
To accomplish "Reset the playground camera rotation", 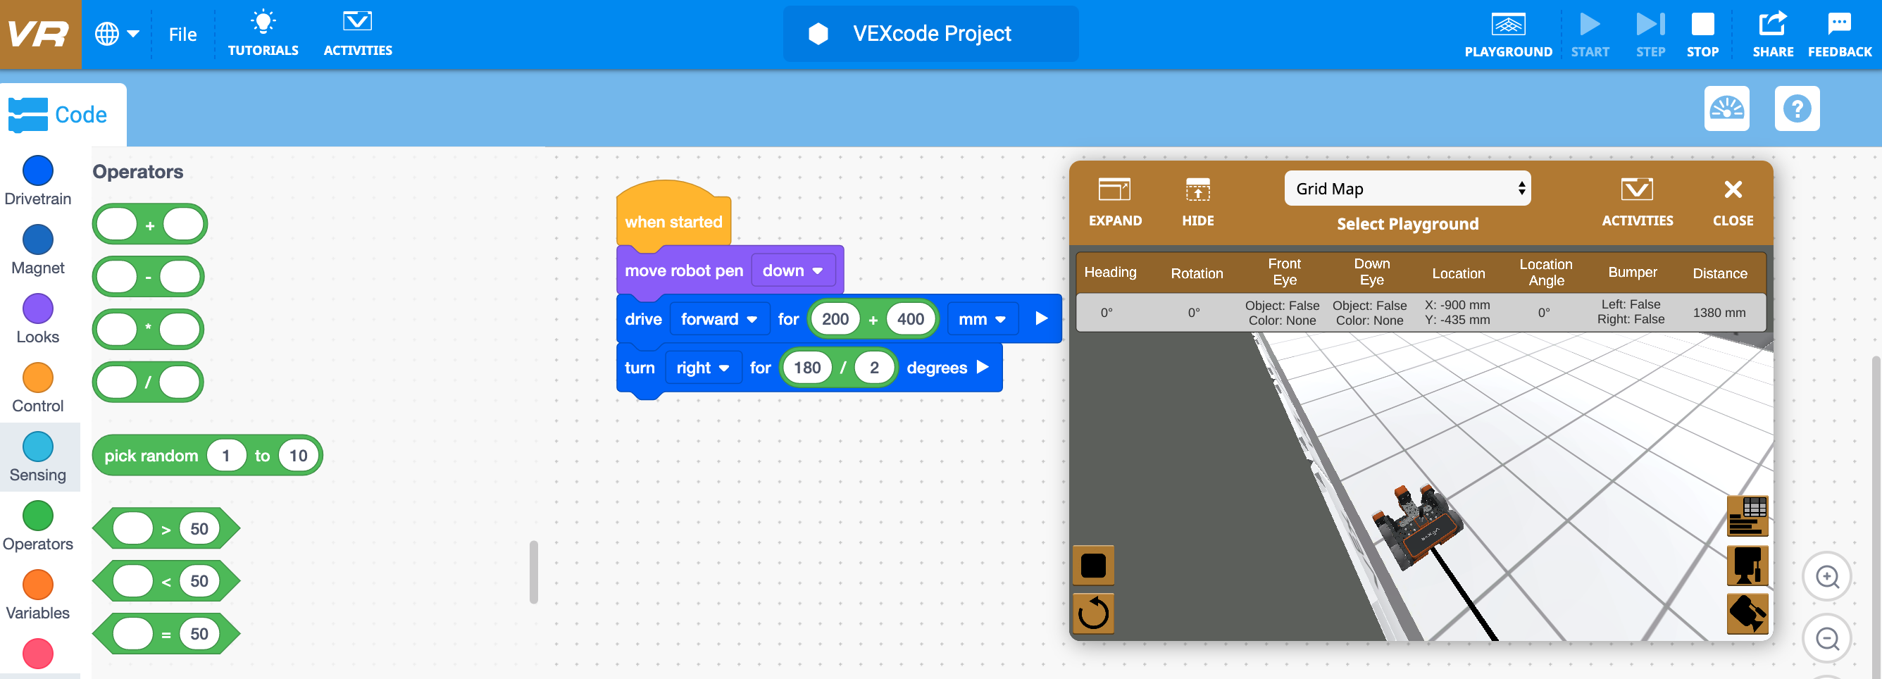I will (1093, 613).
